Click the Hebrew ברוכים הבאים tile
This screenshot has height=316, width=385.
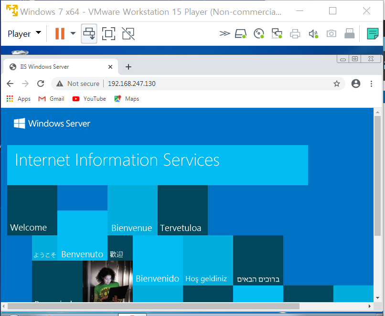pyautogui.click(x=258, y=261)
